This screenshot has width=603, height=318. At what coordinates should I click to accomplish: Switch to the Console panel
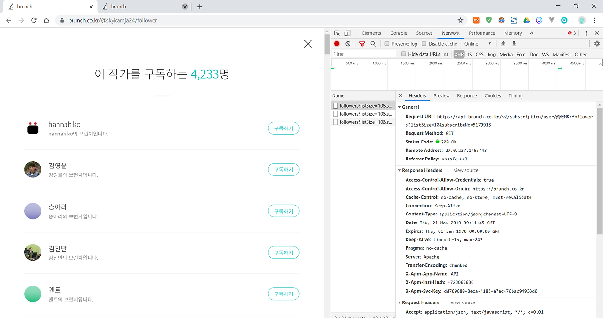tap(399, 33)
